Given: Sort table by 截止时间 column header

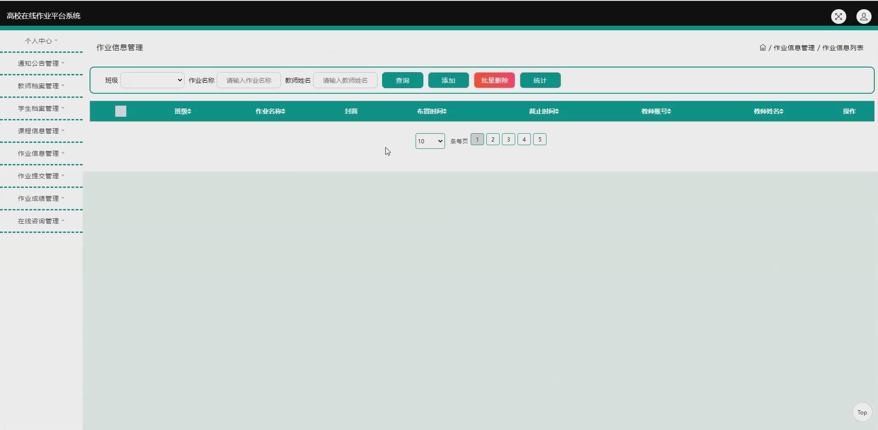Looking at the screenshot, I should (x=544, y=111).
